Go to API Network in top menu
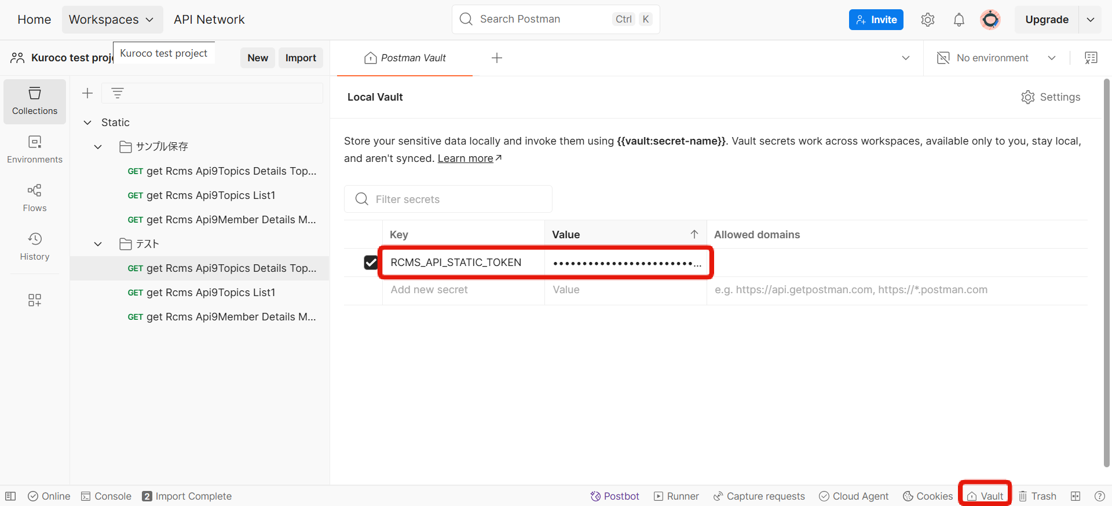1112x506 pixels. (x=209, y=20)
